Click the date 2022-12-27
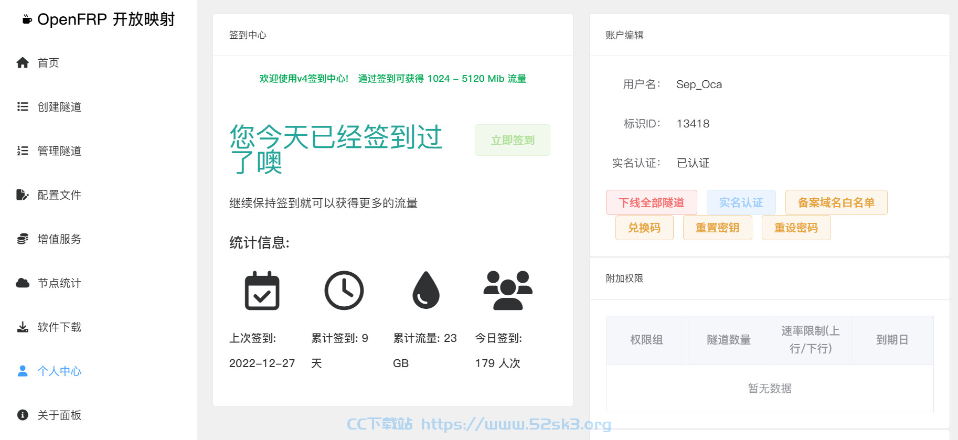The height and width of the screenshot is (440, 958). [262, 363]
